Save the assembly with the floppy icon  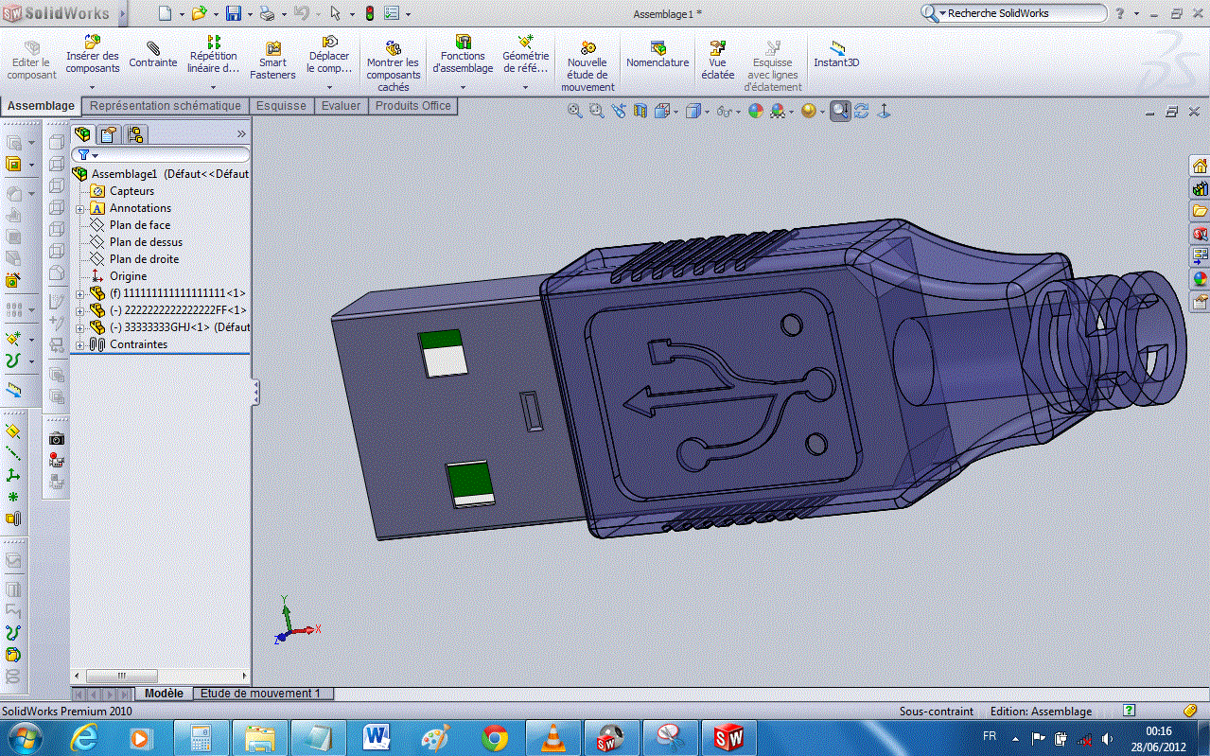click(233, 13)
